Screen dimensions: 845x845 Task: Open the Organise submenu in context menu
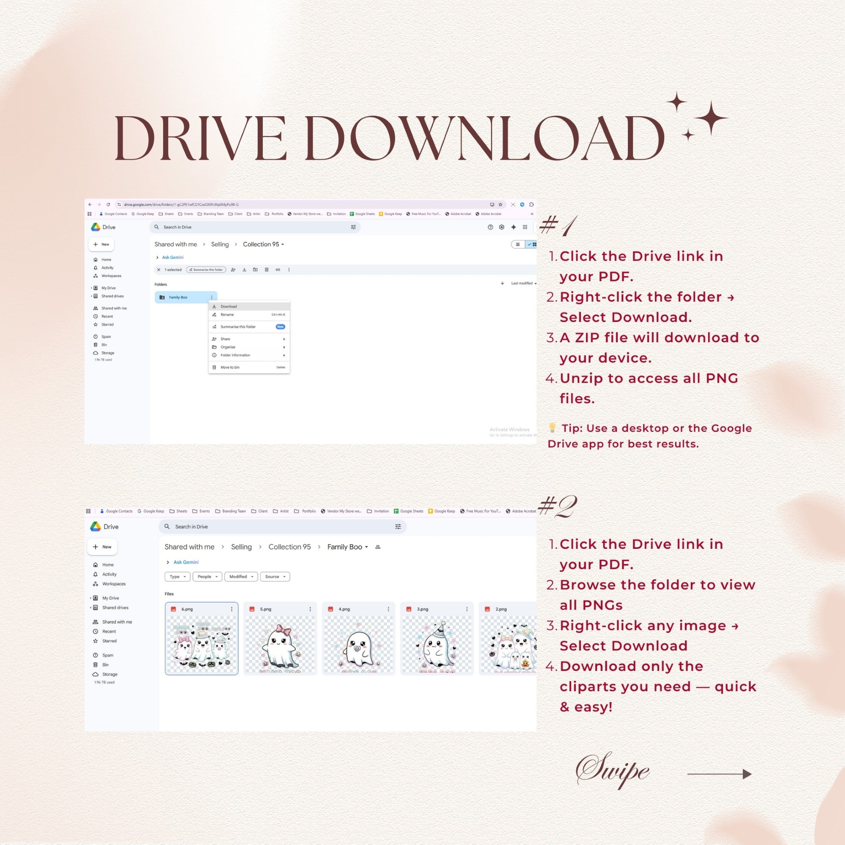tap(249, 347)
